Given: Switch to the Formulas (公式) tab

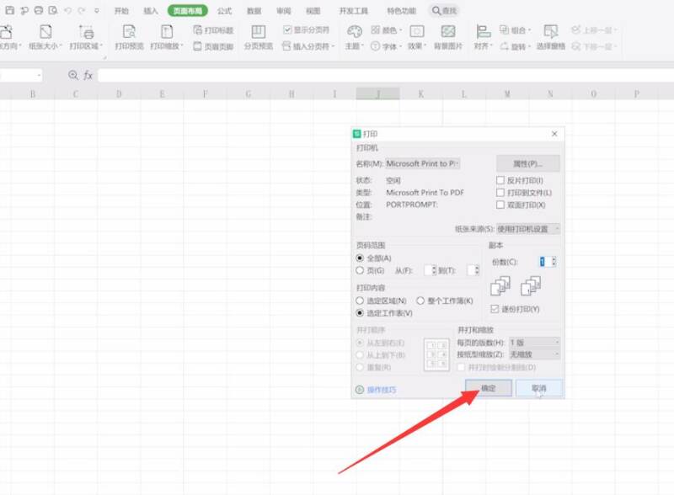Looking at the screenshot, I should [x=224, y=11].
